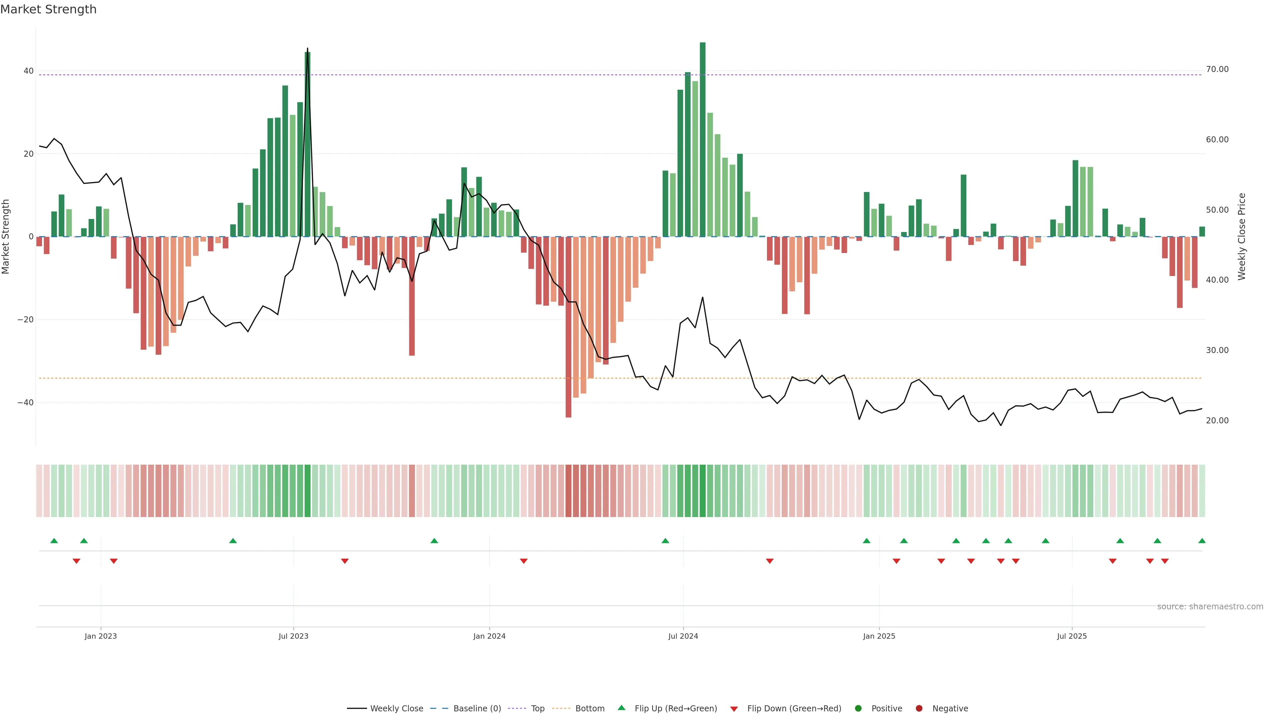Click the Flip Down red triangle legend icon

point(734,709)
